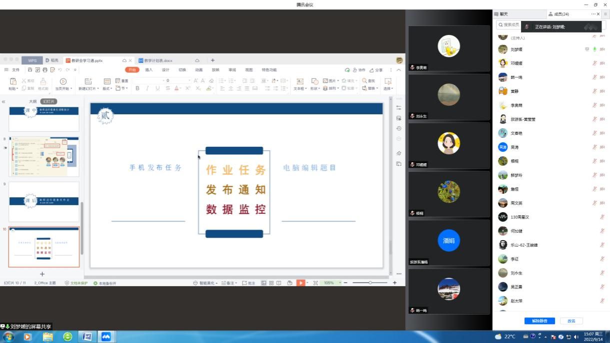This screenshot has width=610, height=343.
Task: Click the Reading view book icon
Action: pos(279,283)
